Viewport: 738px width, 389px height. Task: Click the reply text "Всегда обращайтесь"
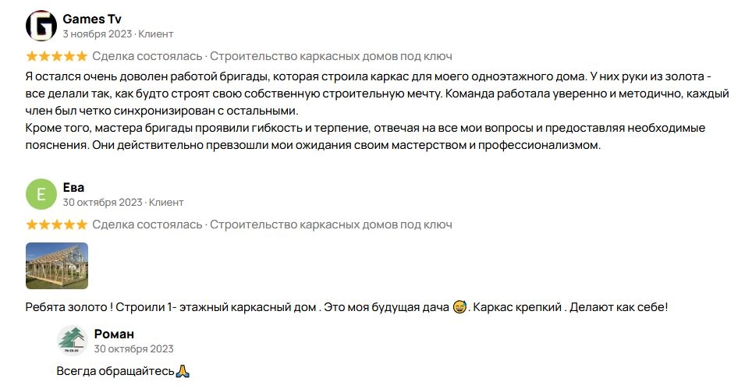115,371
